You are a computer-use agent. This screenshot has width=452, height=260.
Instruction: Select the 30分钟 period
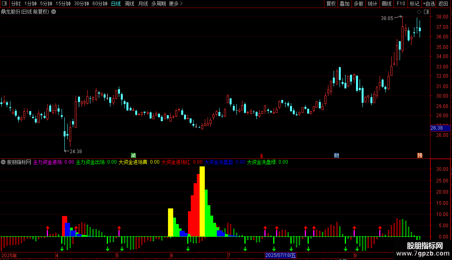82,4
